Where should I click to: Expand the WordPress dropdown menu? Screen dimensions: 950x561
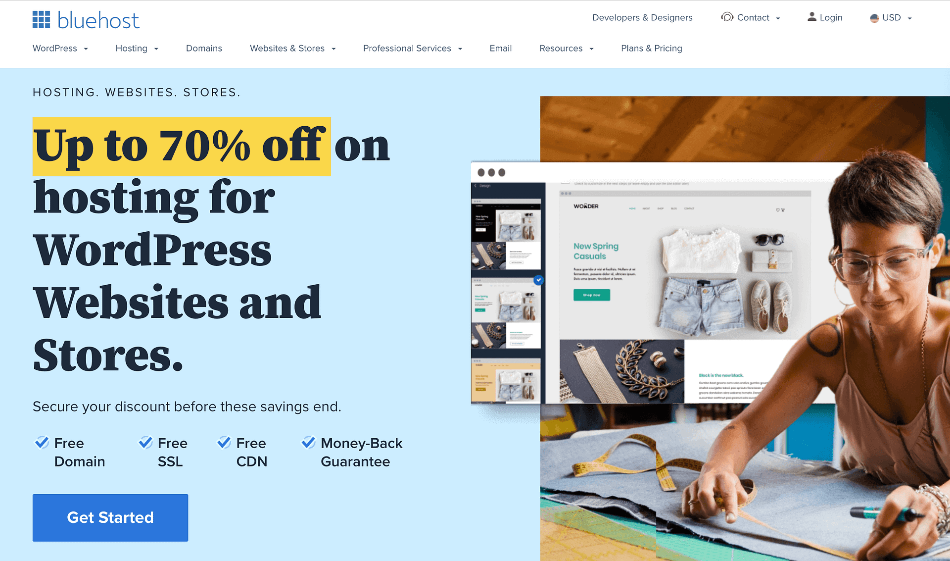59,48
